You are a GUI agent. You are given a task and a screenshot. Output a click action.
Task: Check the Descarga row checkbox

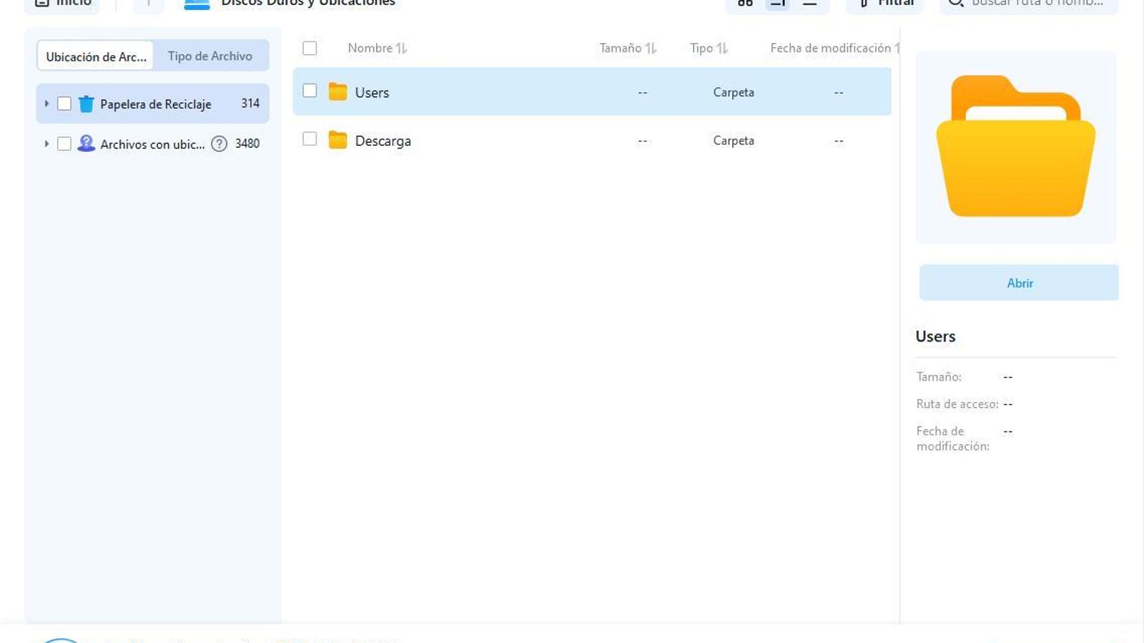tap(310, 139)
